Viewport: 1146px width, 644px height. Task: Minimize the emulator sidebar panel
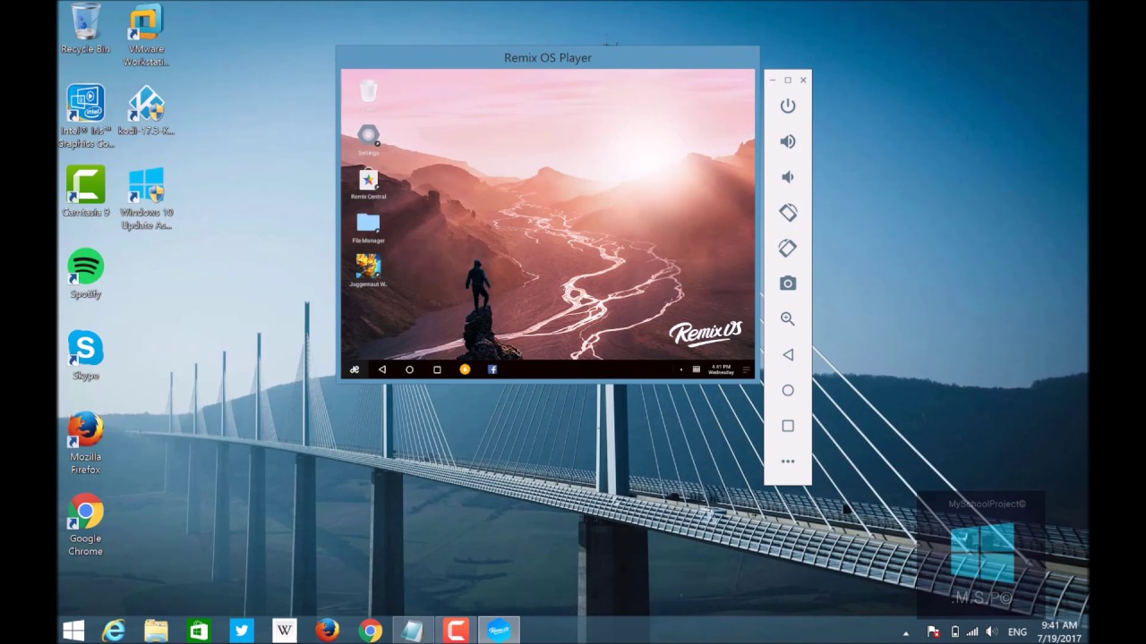(773, 80)
